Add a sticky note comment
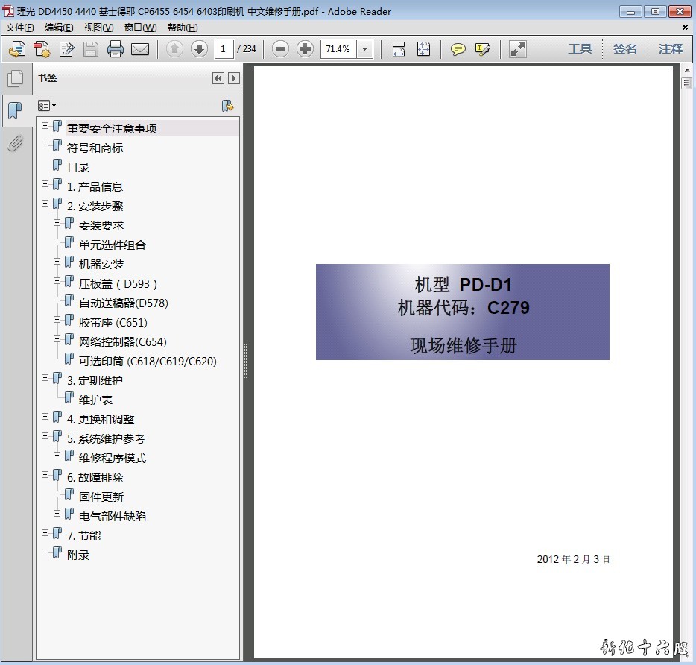This screenshot has width=696, height=665. (458, 49)
